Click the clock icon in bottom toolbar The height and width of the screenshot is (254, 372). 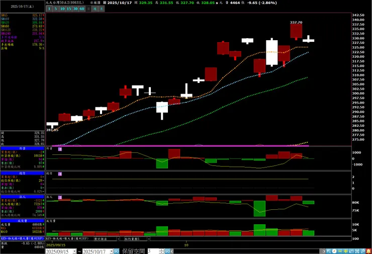334,251
